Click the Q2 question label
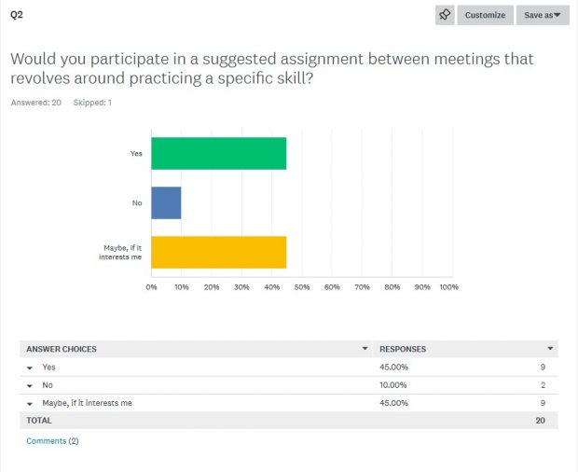The image size is (578, 472). (x=16, y=15)
